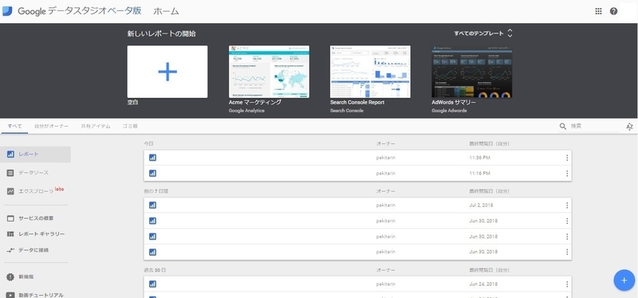This screenshot has height=298, width=638.
Task: Click report icon in 11:36 PM row
Action: pyautogui.click(x=152, y=158)
